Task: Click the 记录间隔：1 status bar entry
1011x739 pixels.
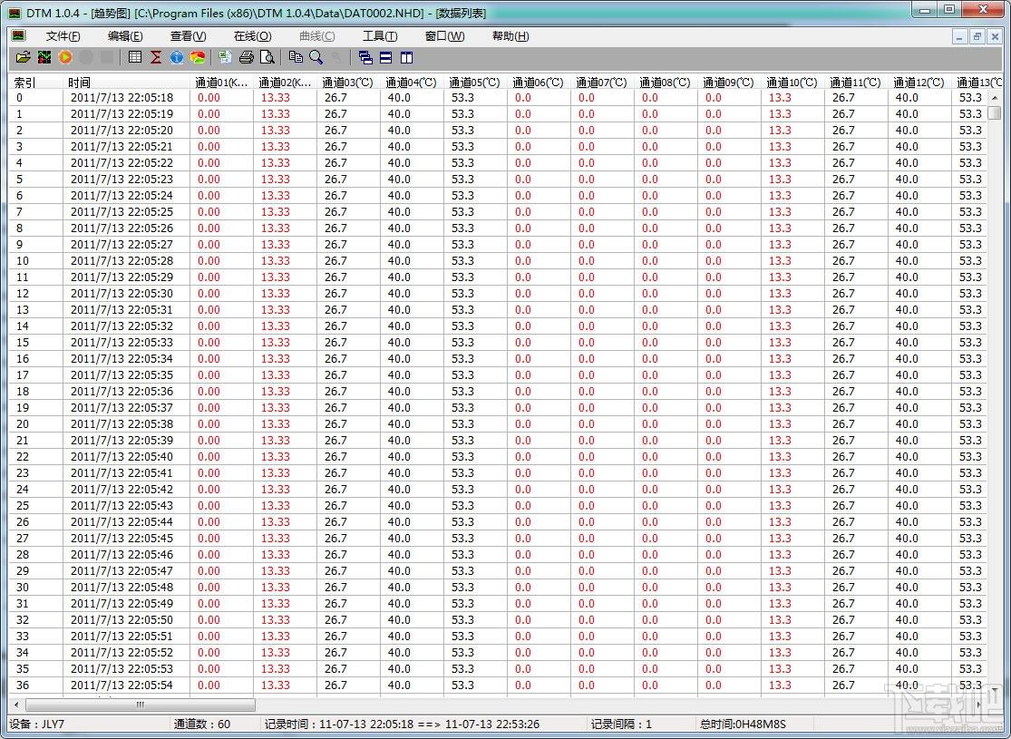Action: click(621, 724)
